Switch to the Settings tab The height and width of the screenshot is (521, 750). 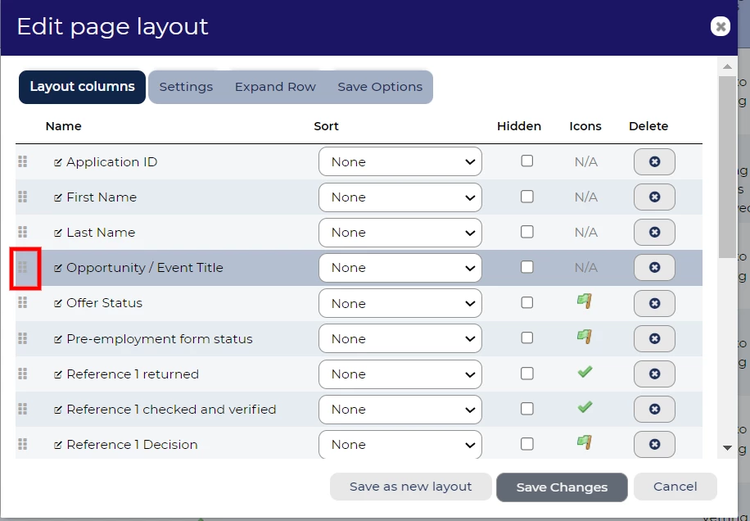(x=186, y=87)
